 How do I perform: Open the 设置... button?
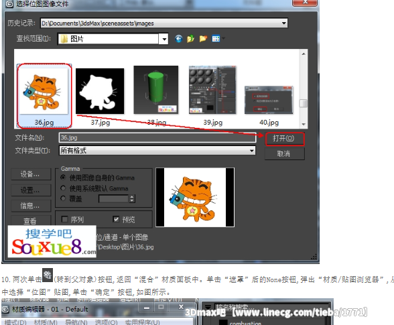[31, 190]
